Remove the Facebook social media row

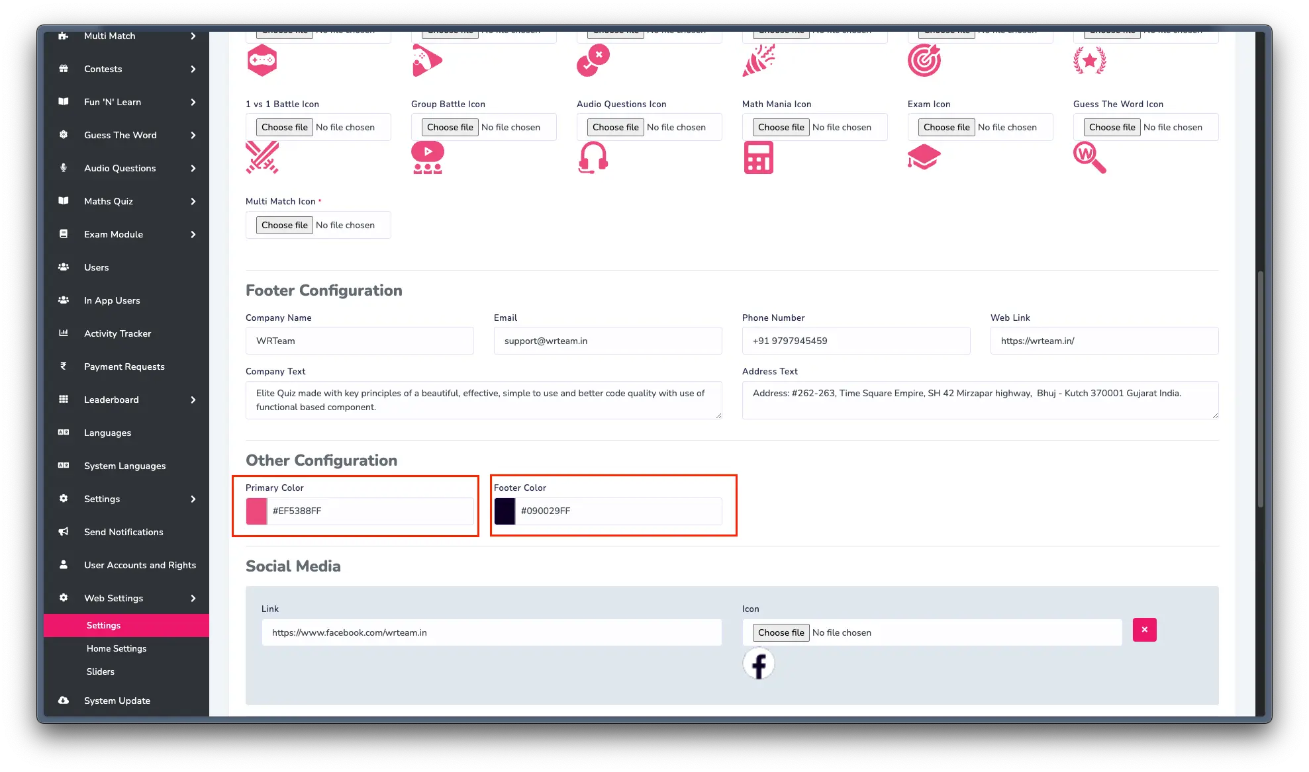click(1144, 630)
